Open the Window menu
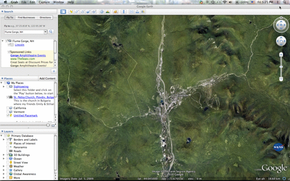 58,2
